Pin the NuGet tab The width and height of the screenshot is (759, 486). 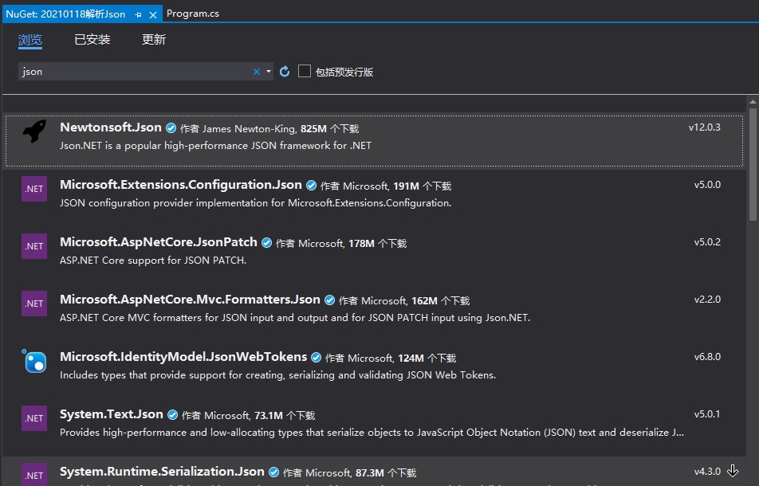point(138,14)
